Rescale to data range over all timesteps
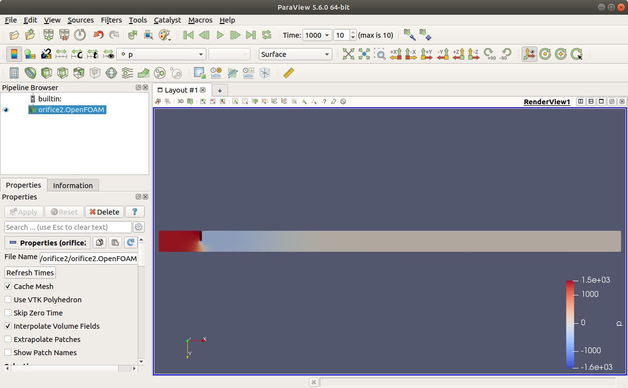 [x=93, y=54]
